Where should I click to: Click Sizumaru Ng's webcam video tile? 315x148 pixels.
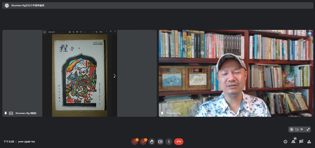pos(236,73)
